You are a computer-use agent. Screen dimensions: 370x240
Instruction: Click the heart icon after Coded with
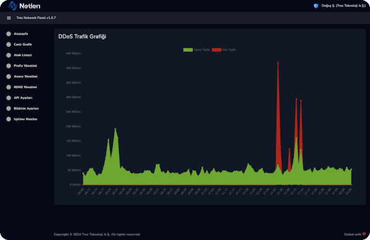click(364, 234)
